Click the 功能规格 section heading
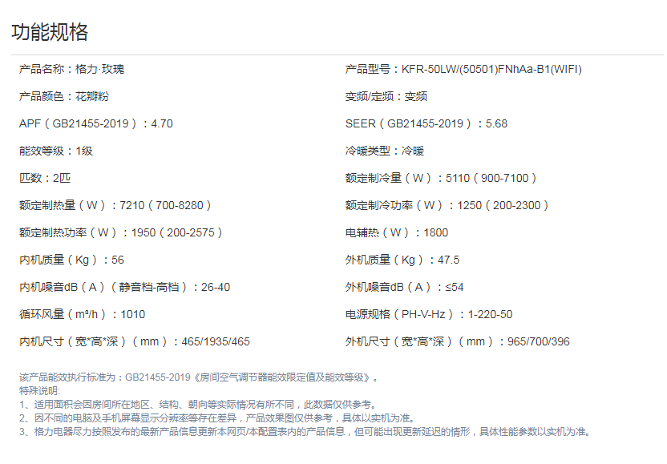The image size is (667, 464). (50, 32)
